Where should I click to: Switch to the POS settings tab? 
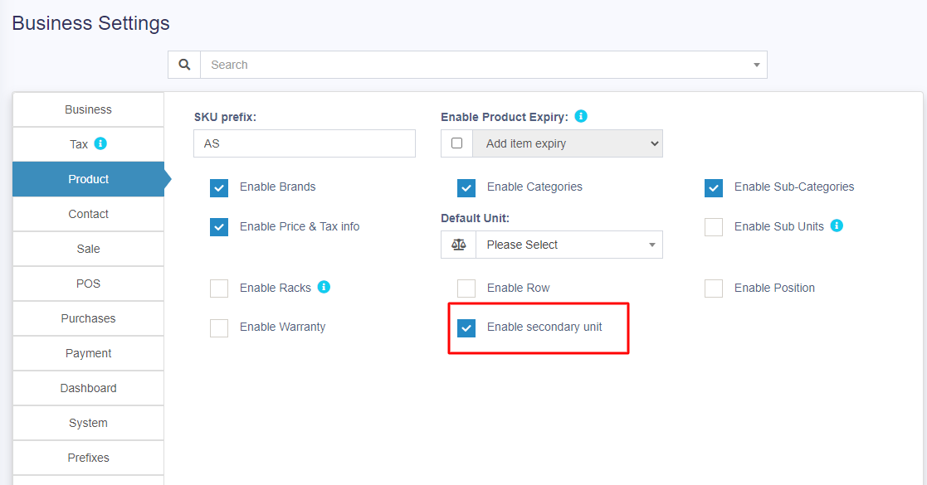point(88,284)
